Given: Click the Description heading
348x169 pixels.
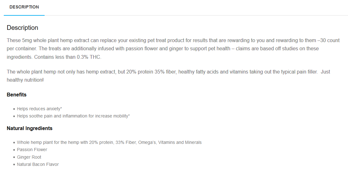Looking at the screenshot, I should [22, 28].
